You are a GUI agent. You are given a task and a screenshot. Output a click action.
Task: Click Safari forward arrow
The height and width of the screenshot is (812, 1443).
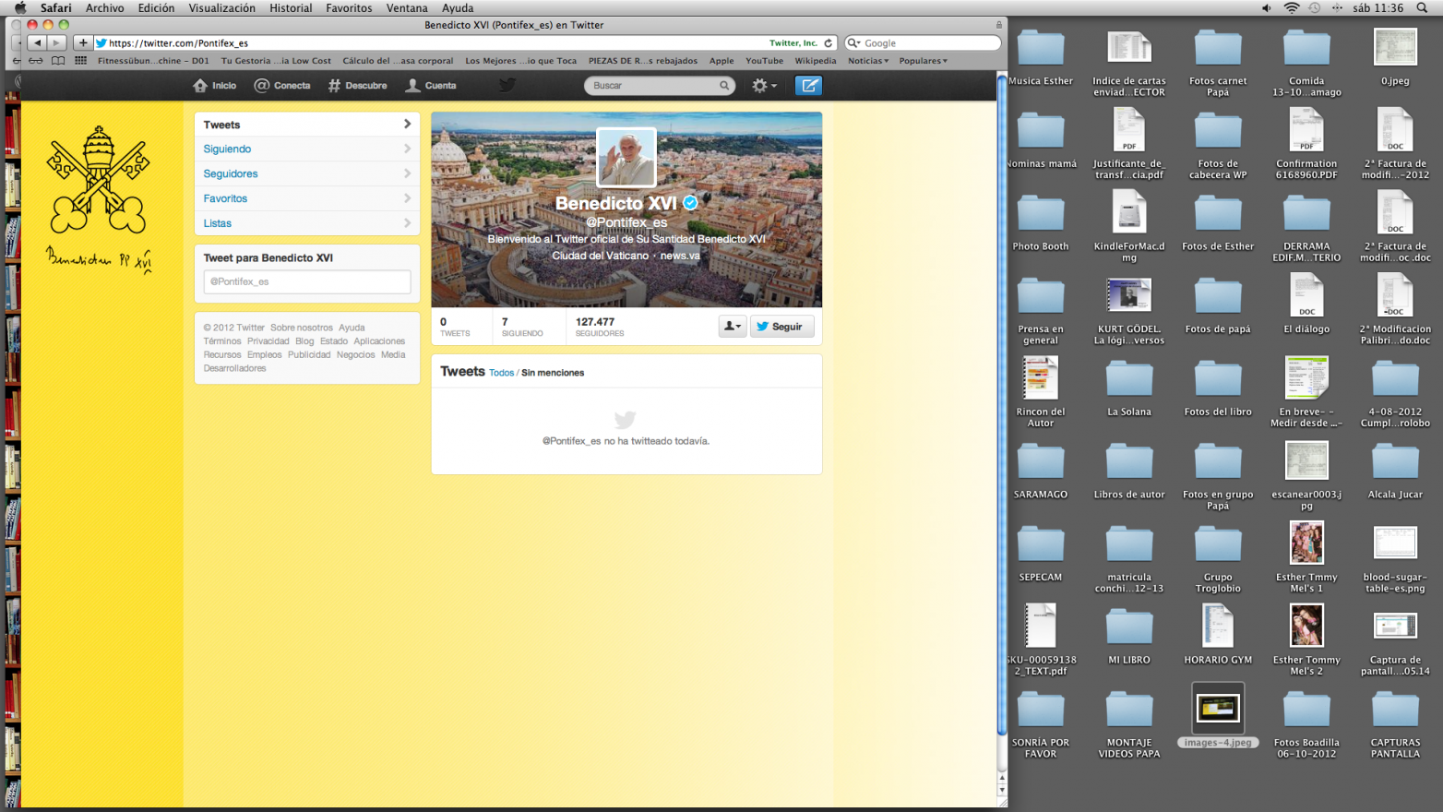point(56,42)
